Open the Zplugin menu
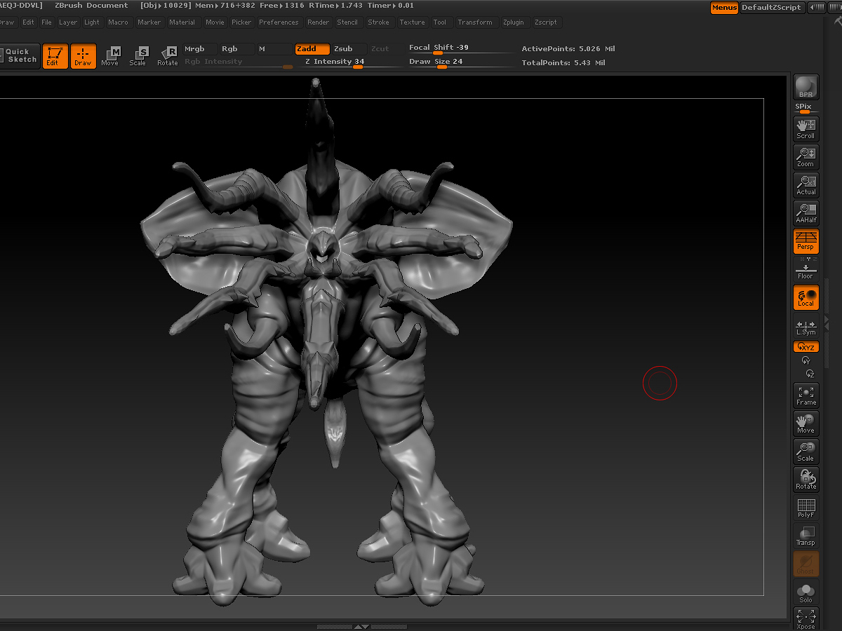The width and height of the screenshot is (842, 631). (514, 22)
